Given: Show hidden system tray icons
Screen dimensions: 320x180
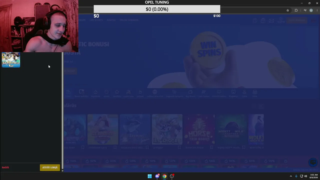Looking at the screenshot, I should pos(291,176).
